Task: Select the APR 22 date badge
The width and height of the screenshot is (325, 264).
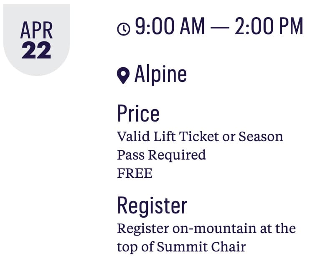Action: pos(37,40)
